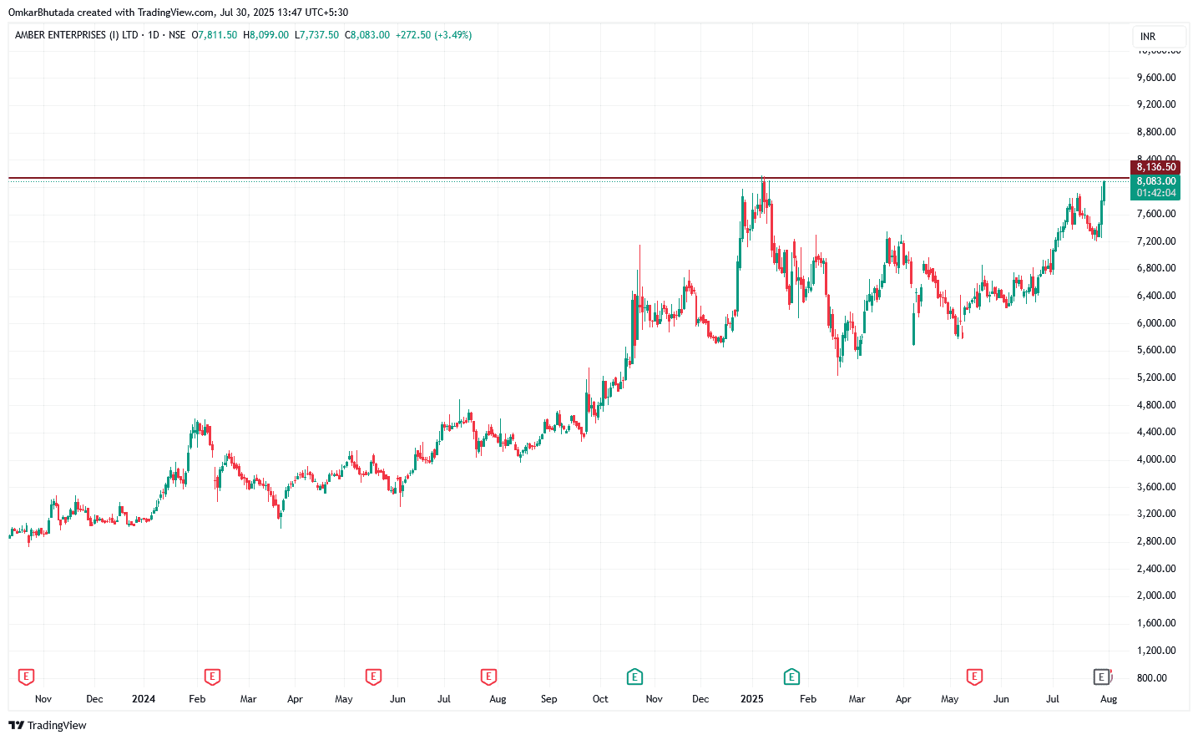1198x740 pixels.
Task: Click the open value O7,811.50
Action: [x=215, y=35]
